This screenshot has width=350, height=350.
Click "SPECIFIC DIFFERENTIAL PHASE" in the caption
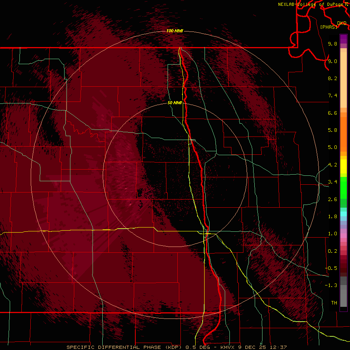click(x=114, y=347)
